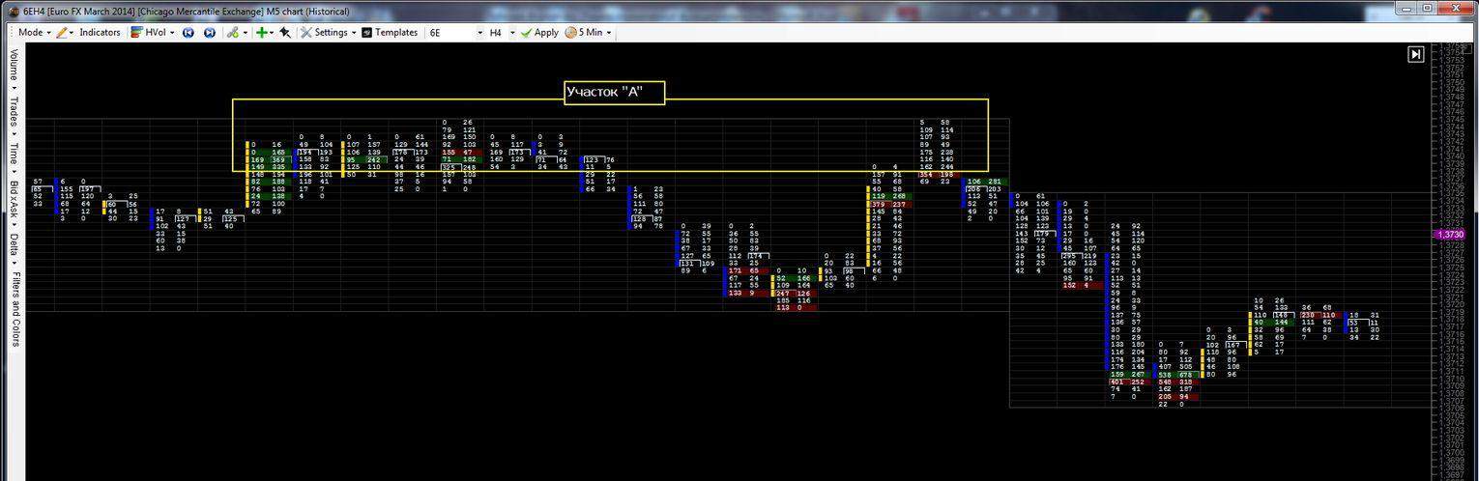Open the Volume sidebar menu
The image size is (1479, 481).
(14, 66)
